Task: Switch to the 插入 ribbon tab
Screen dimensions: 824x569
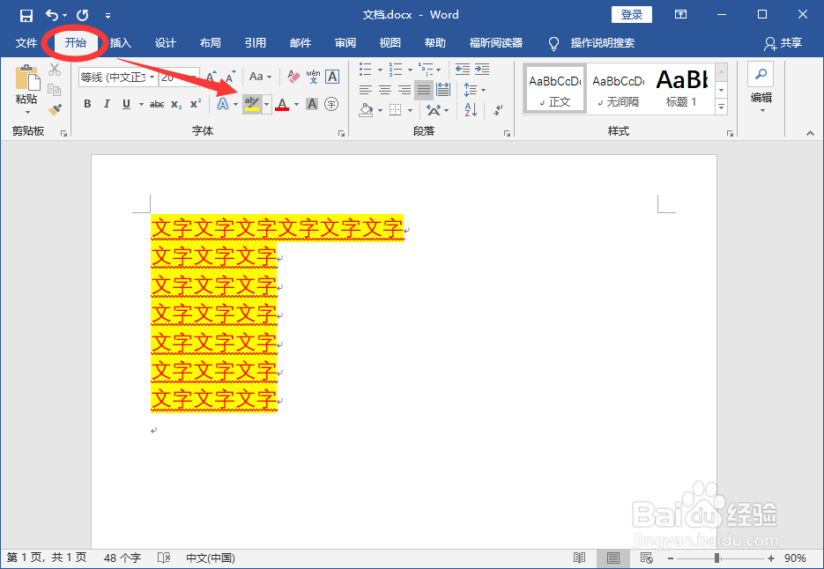Action: (x=120, y=42)
